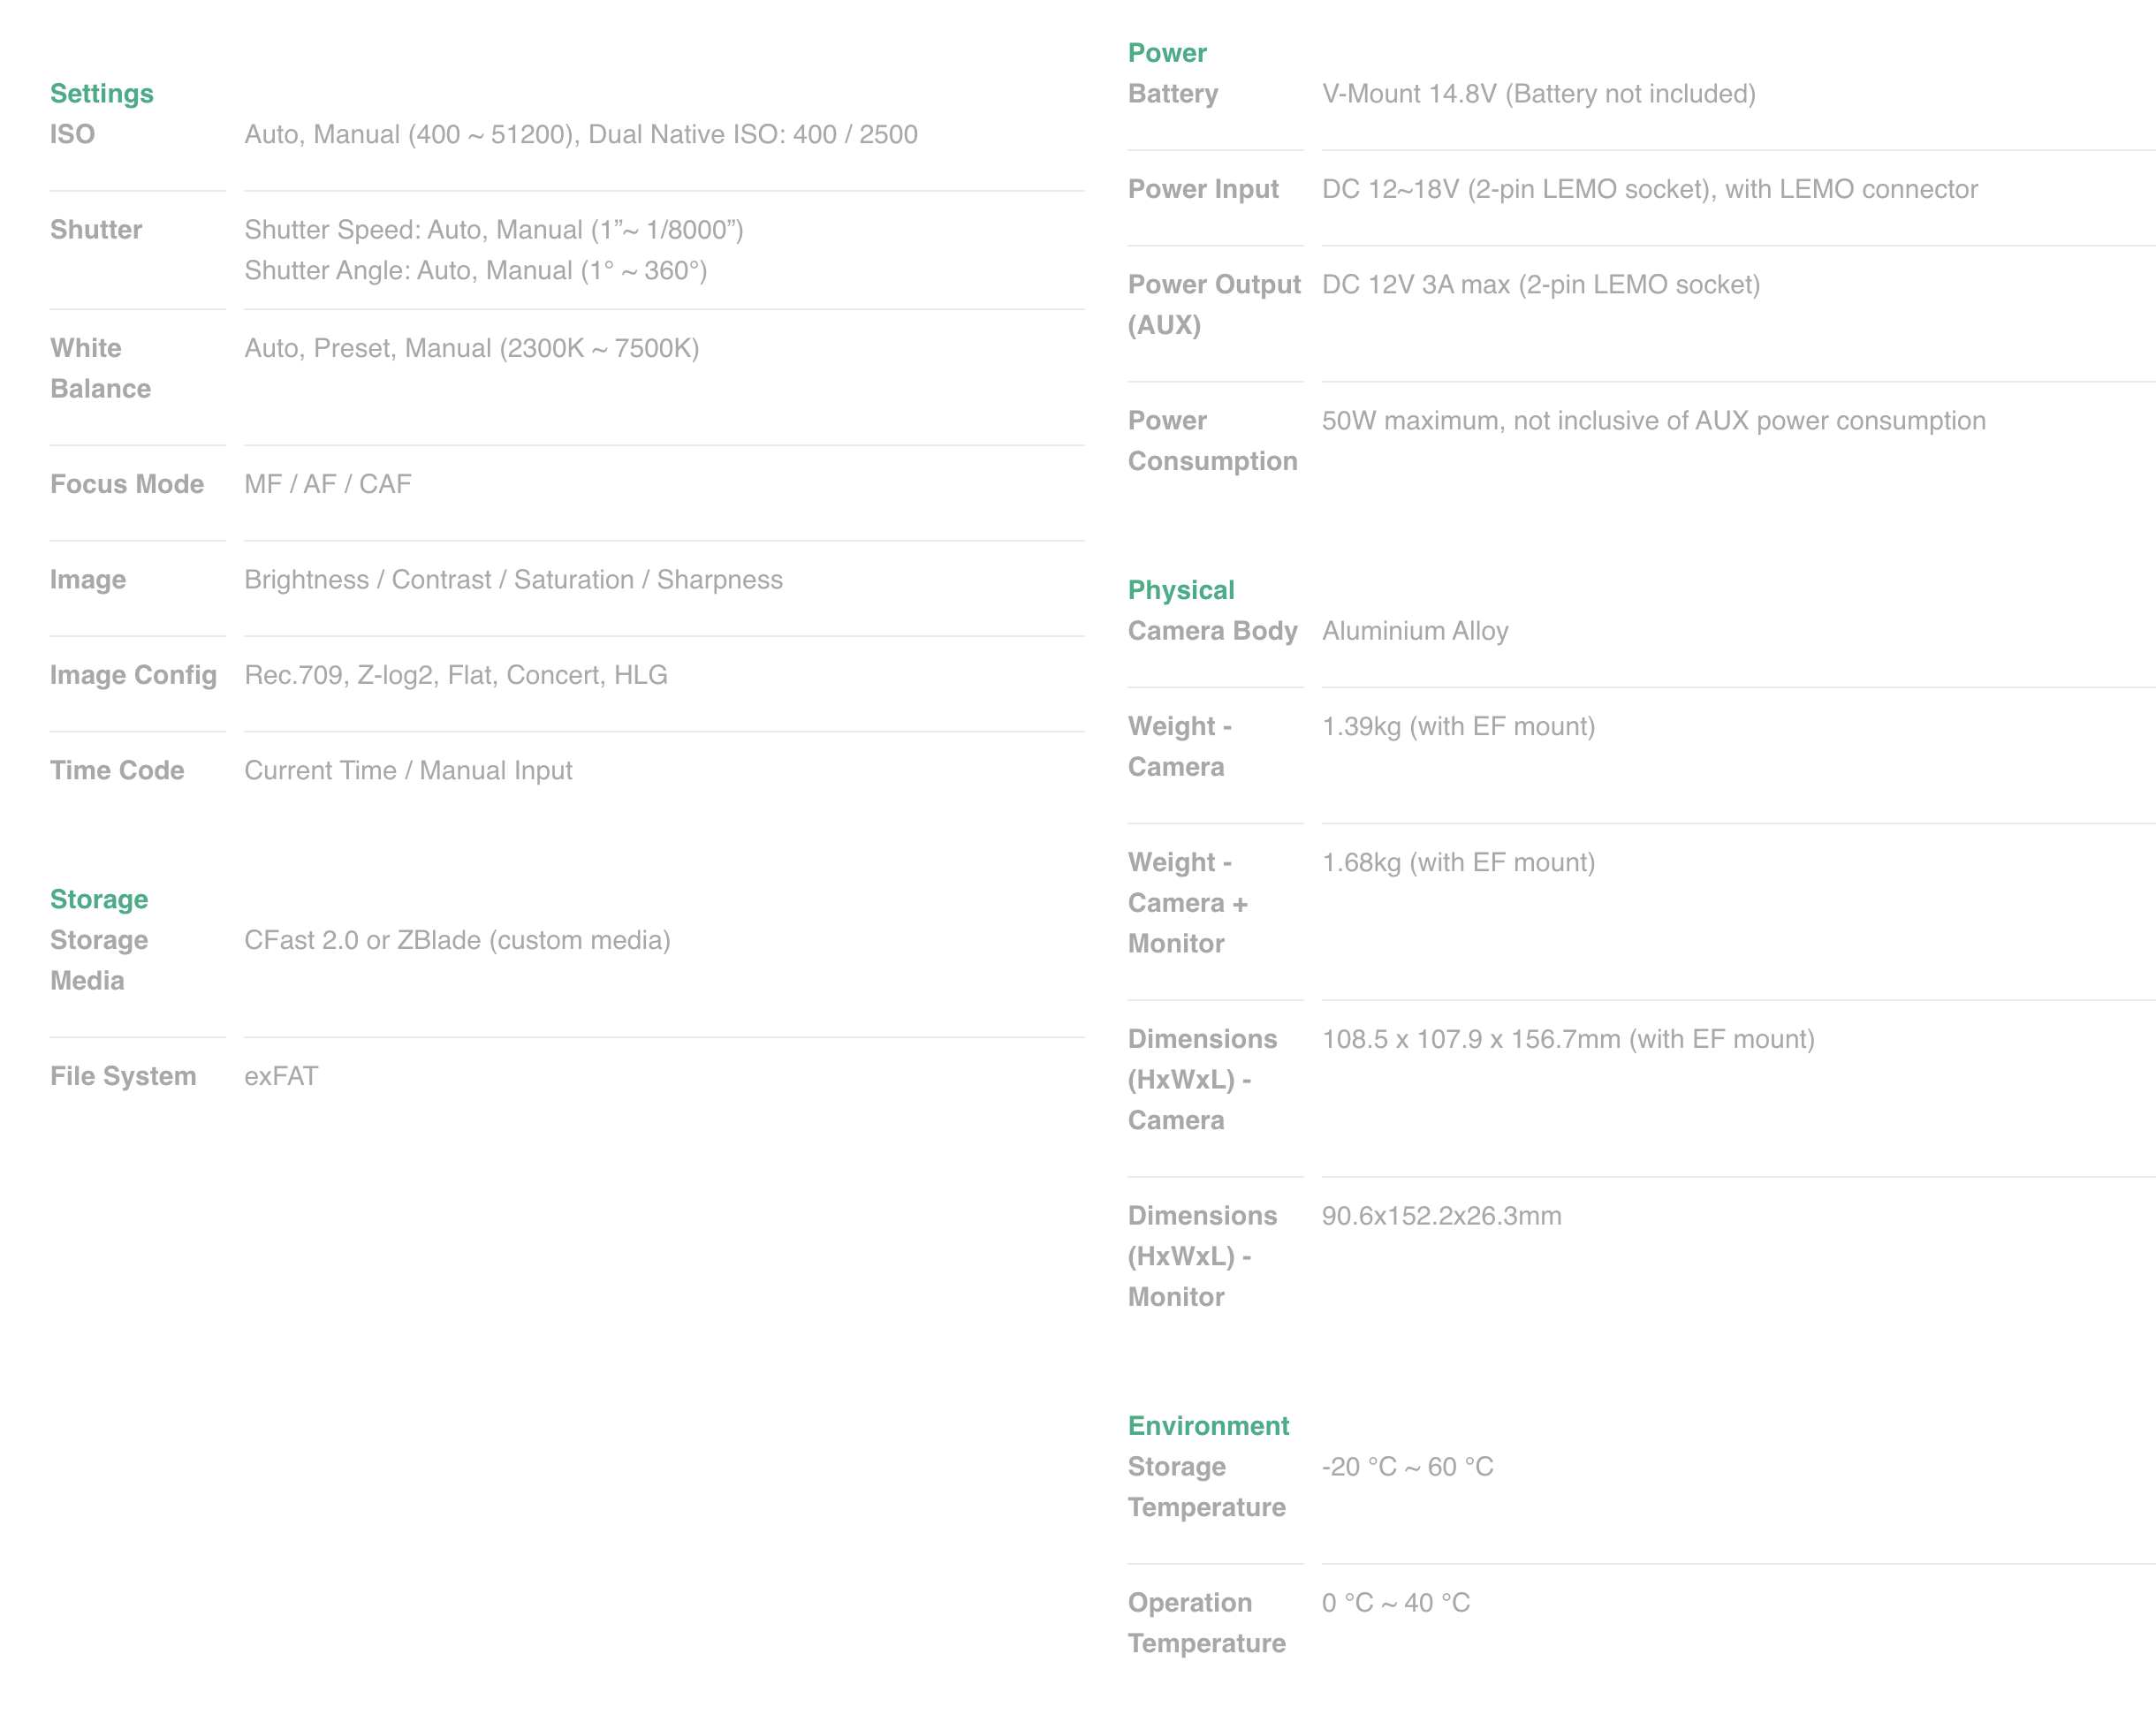Click the Operation Temperature label
Screen dimensions: 2156x1730
[x=1206, y=1622]
